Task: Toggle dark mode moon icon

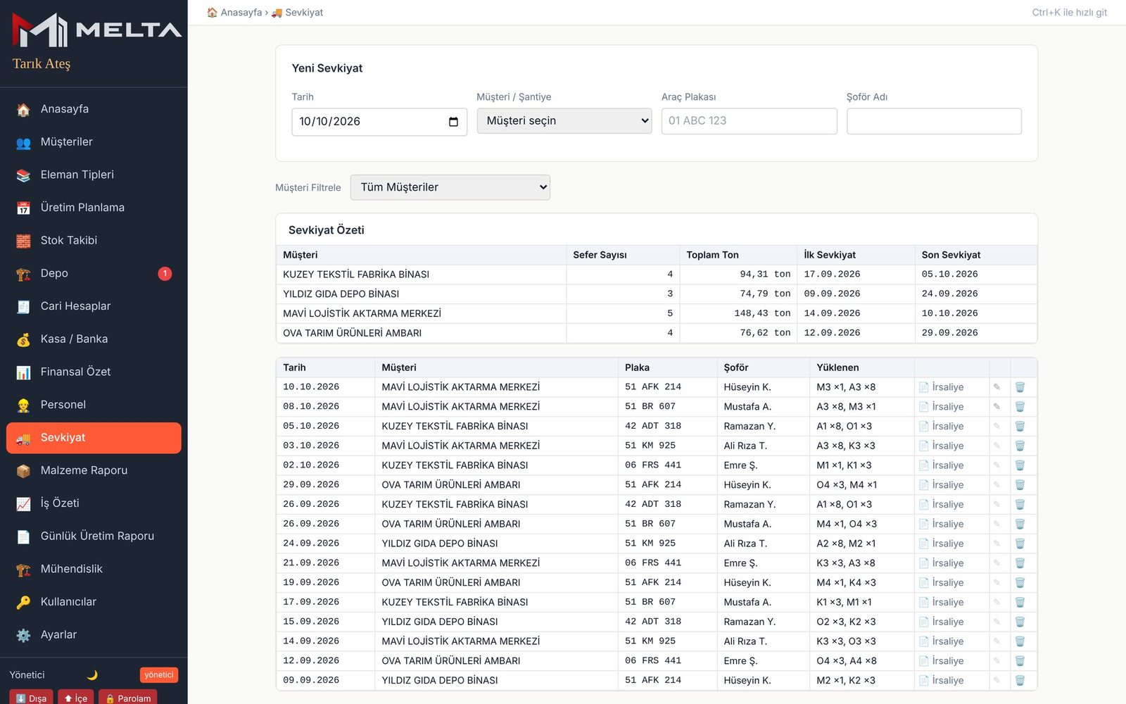Action: [x=92, y=674]
